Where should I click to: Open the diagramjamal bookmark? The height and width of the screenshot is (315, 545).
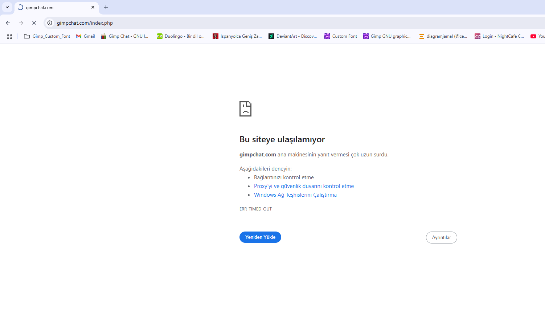tap(443, 36)
